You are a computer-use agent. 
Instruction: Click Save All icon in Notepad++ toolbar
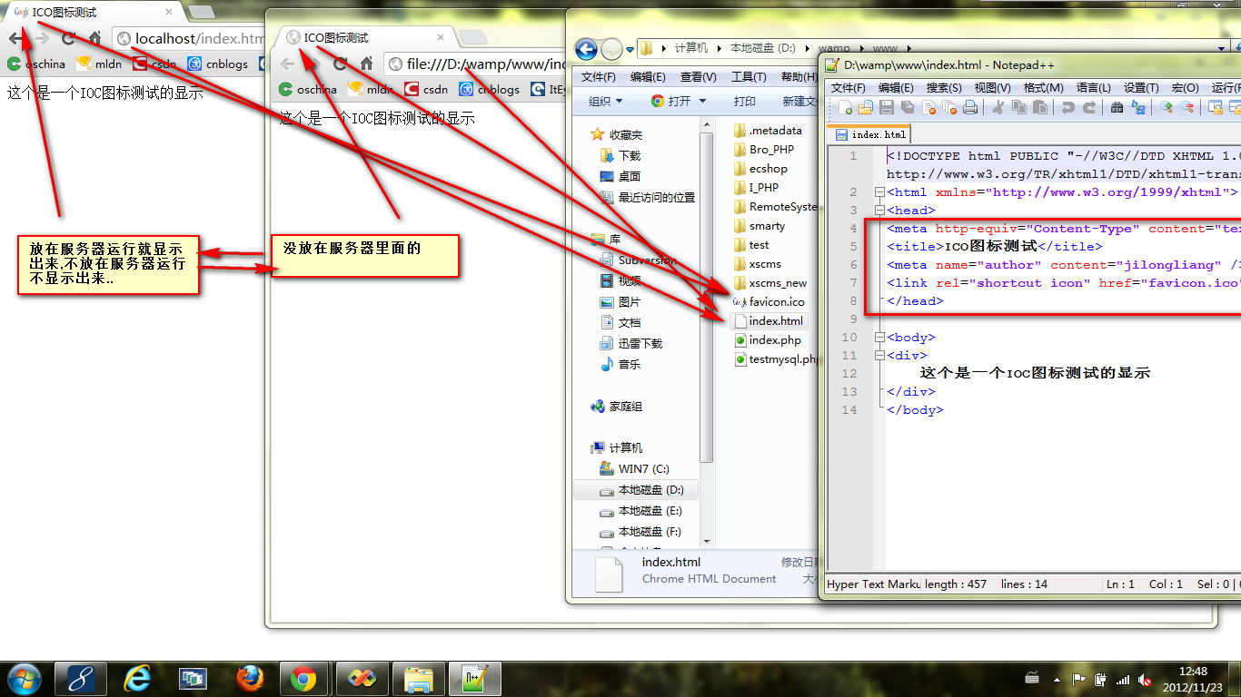point(908,107)
